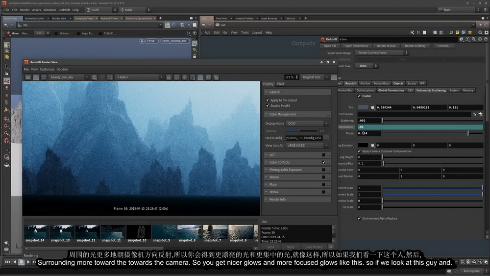This screenshot has height=276, width=490.
Task: Click the snowflake freeze icon in Render View
Action: point(185,77)
